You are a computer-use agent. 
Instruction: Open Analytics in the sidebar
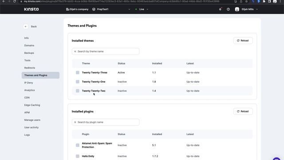click(x=29, y=90)
